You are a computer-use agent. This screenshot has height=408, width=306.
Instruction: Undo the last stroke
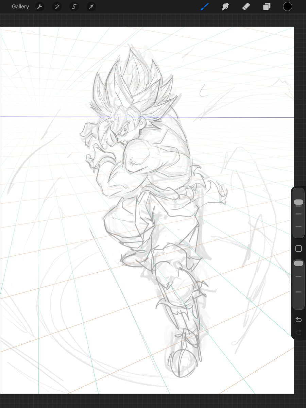click(x=299, y=320)
